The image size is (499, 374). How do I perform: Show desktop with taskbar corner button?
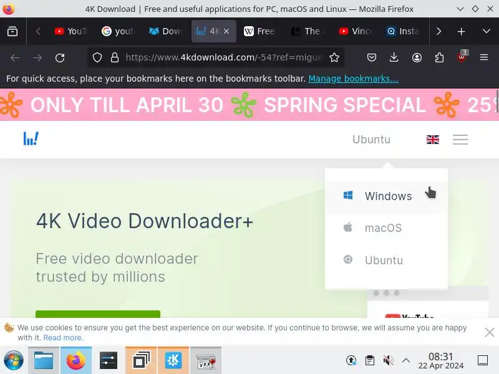[x=483, y=361]
